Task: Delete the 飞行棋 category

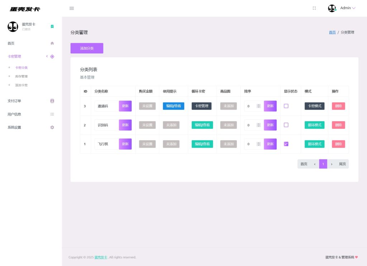Action: (x=338, y=144)
